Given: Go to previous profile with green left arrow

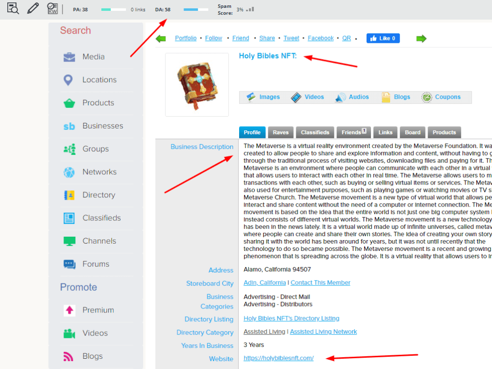Looking at the screenshot, I should point(161,38).
